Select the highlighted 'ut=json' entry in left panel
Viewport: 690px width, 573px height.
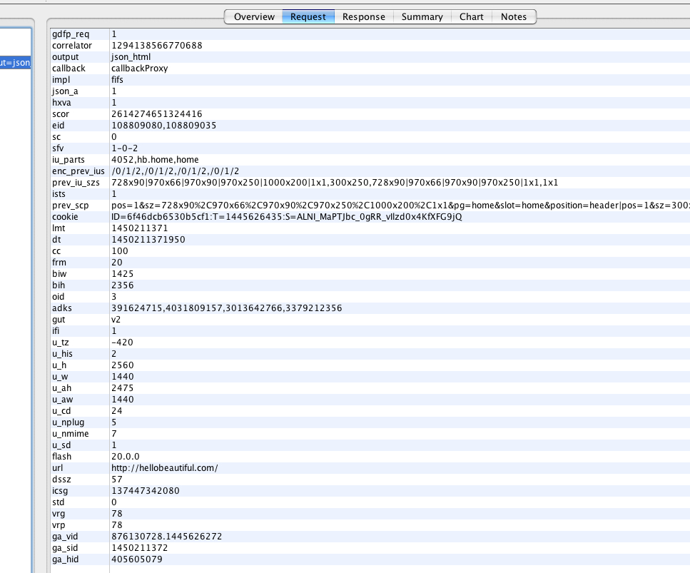point(16,63)
